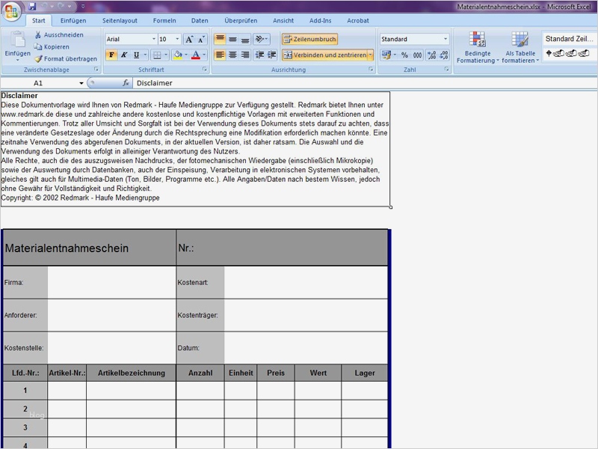The width and height of the screenshot is (598, 449).
Task: Remove a decimal place
Action: [444, 55]
